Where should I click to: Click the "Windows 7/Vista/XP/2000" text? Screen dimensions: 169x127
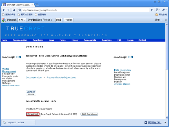pos(39,109)
